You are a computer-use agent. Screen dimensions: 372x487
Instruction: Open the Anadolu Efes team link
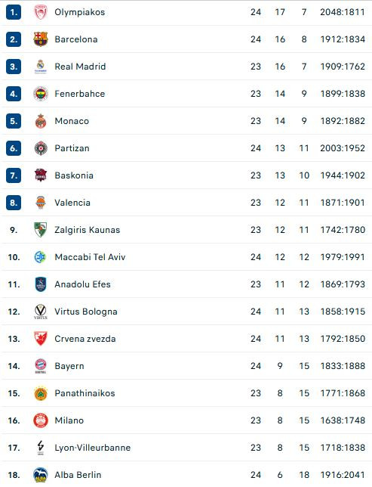tap(82, 284)
